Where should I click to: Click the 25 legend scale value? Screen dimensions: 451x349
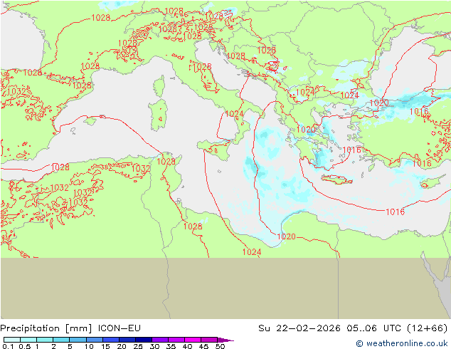138,346
